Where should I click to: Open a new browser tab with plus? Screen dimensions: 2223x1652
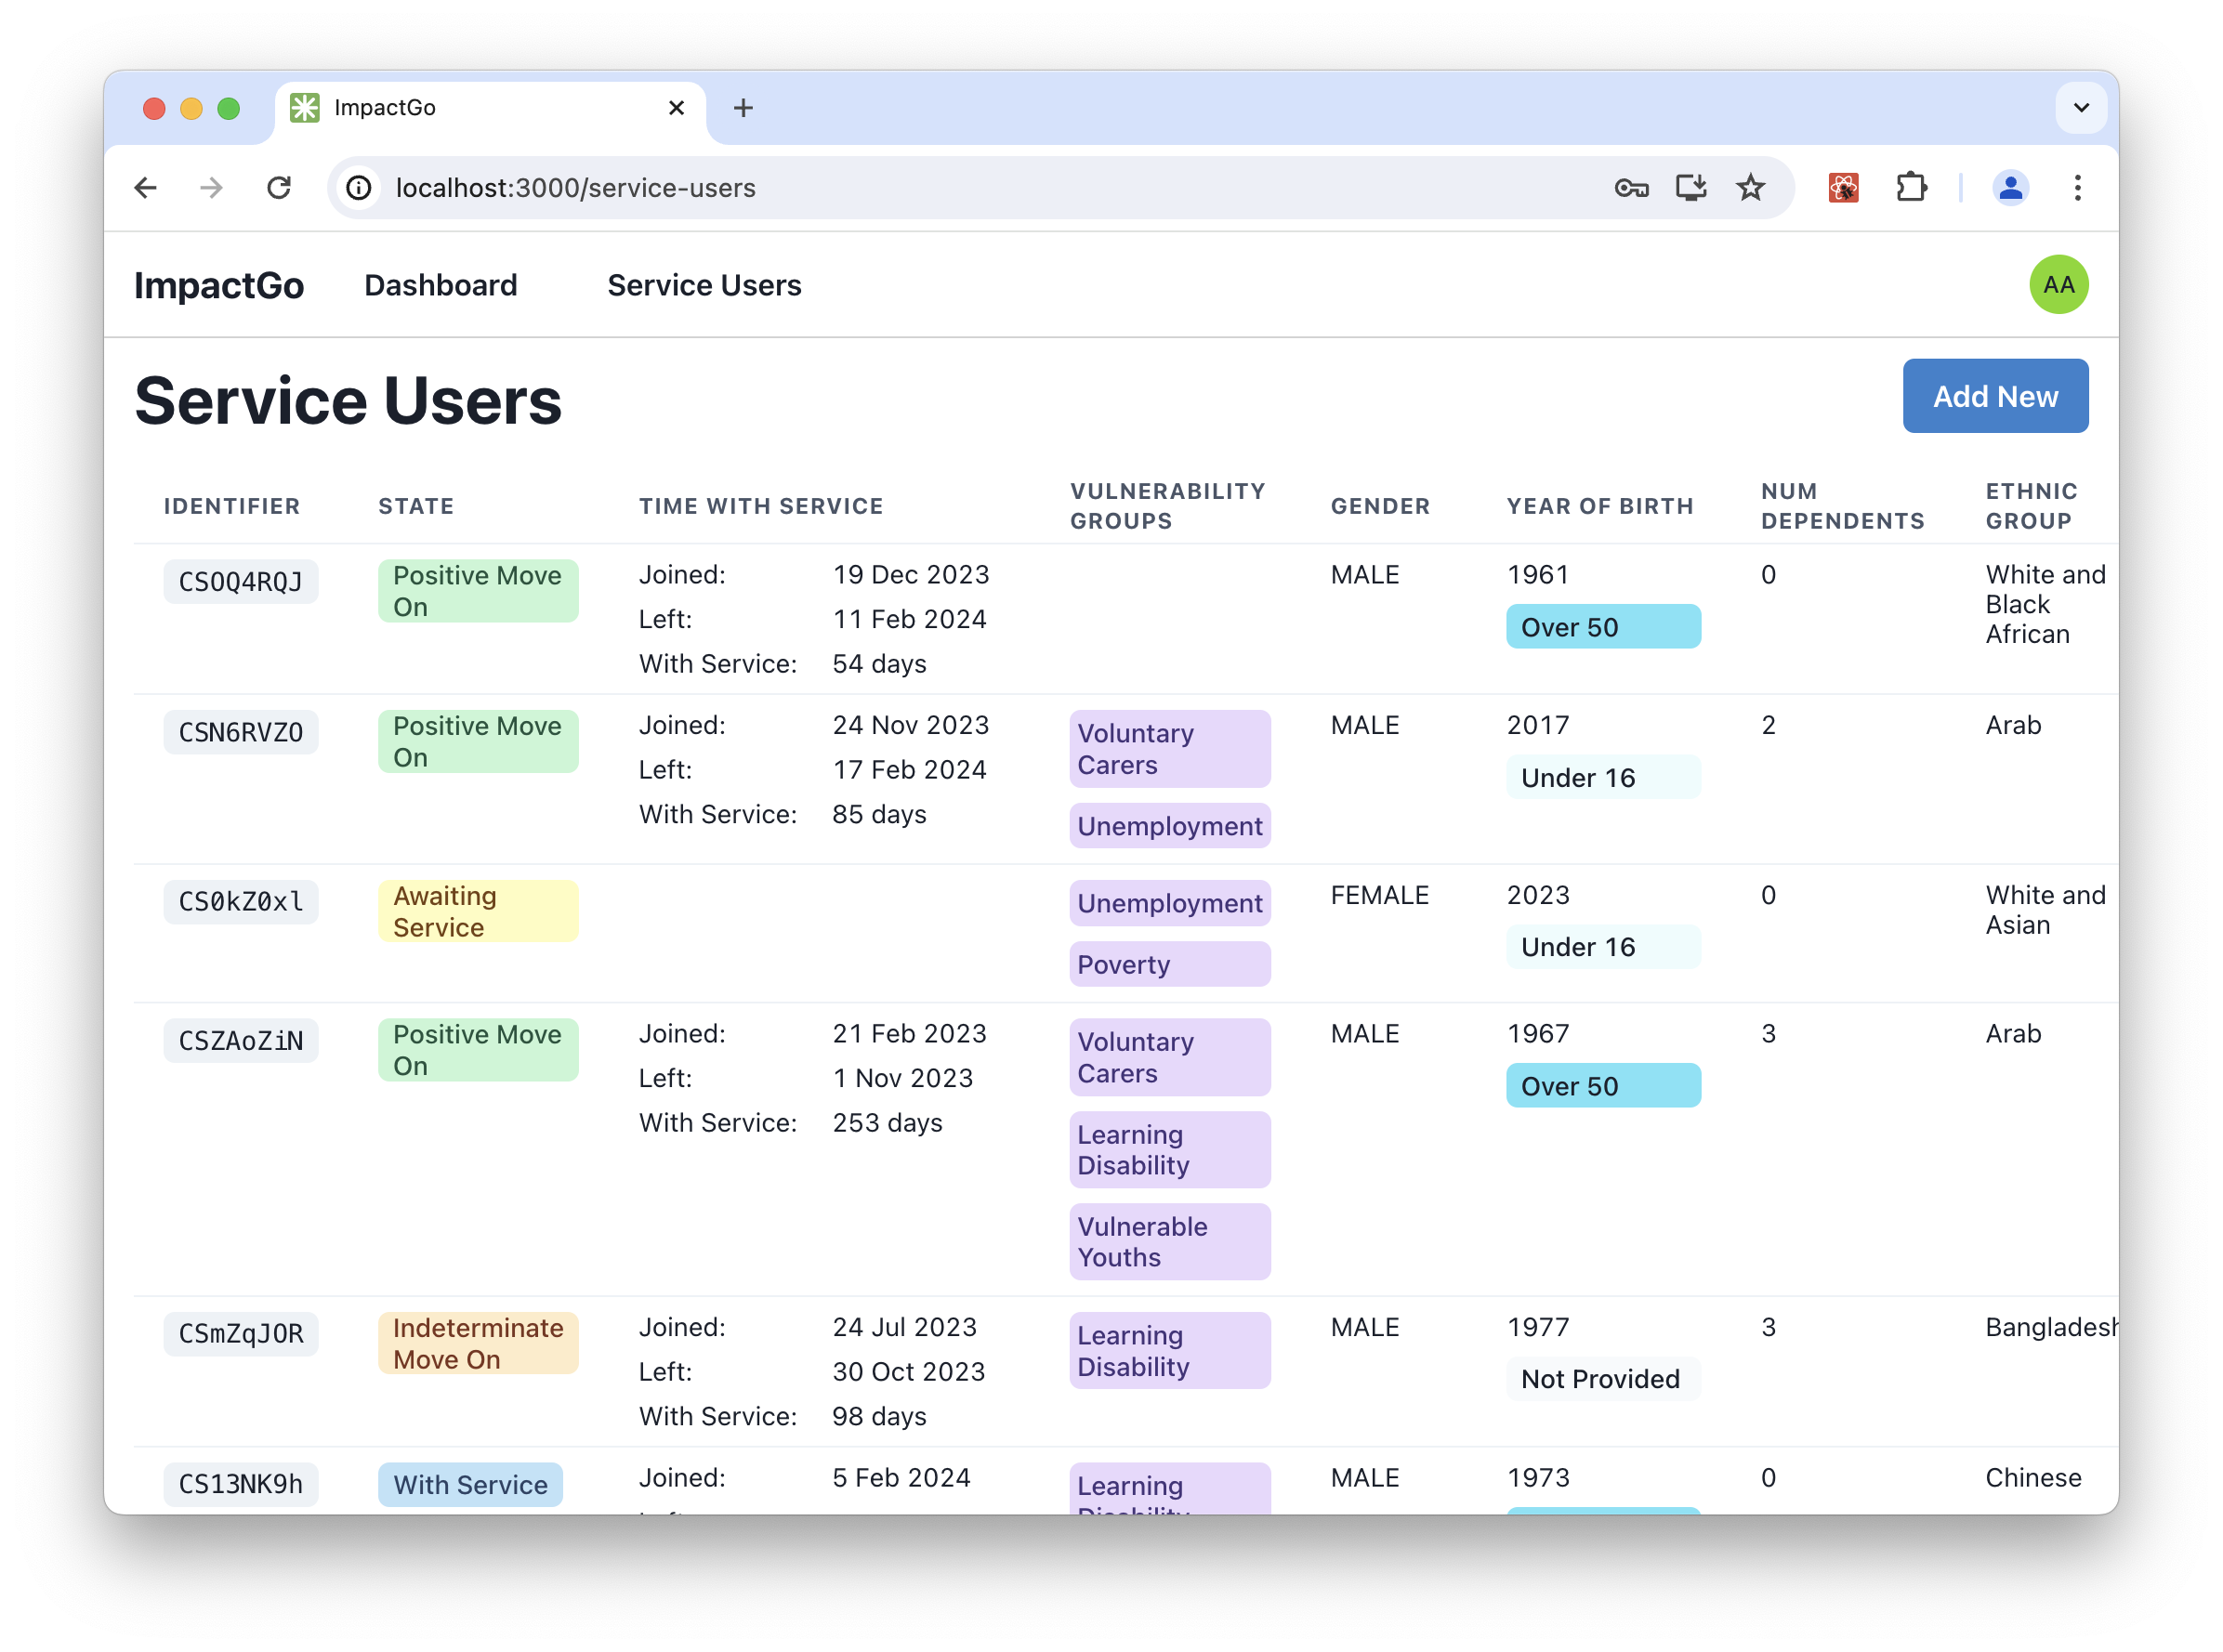pyautogui.click(x=743, y=108)
